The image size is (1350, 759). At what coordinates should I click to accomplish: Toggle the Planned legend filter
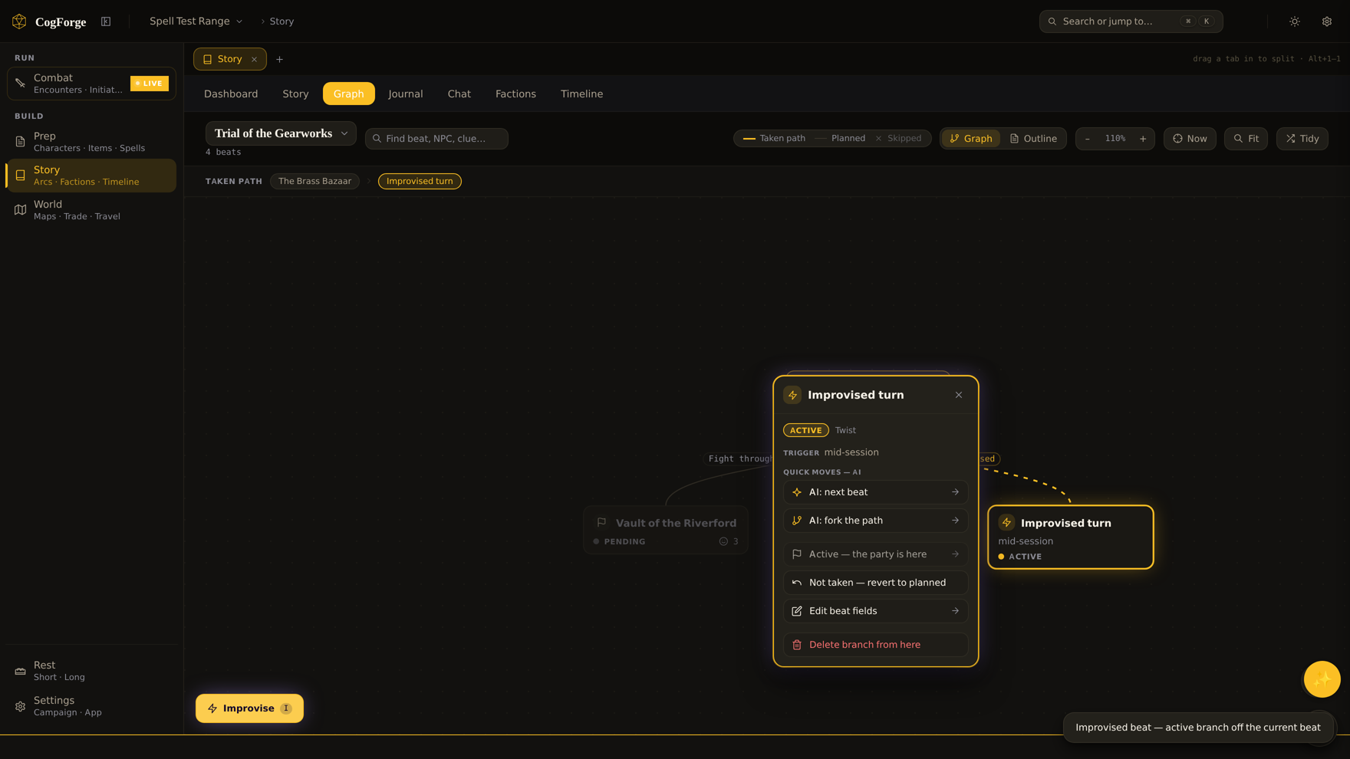click(x=840, y=139)
